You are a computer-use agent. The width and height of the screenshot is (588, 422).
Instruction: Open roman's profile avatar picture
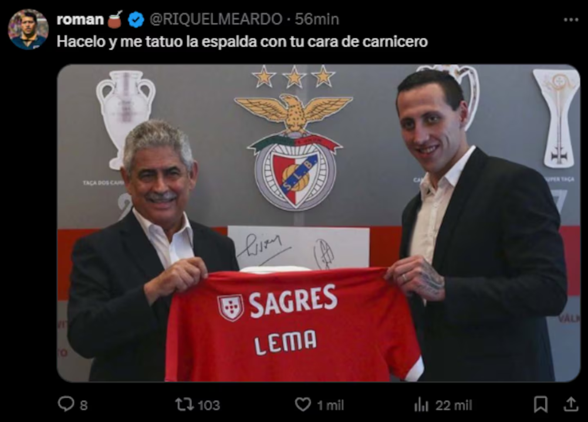click(29, 29)
